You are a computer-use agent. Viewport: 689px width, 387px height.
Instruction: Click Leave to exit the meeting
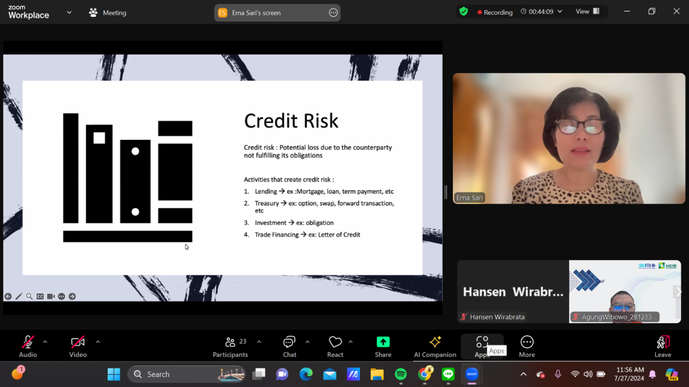[663, 345]
